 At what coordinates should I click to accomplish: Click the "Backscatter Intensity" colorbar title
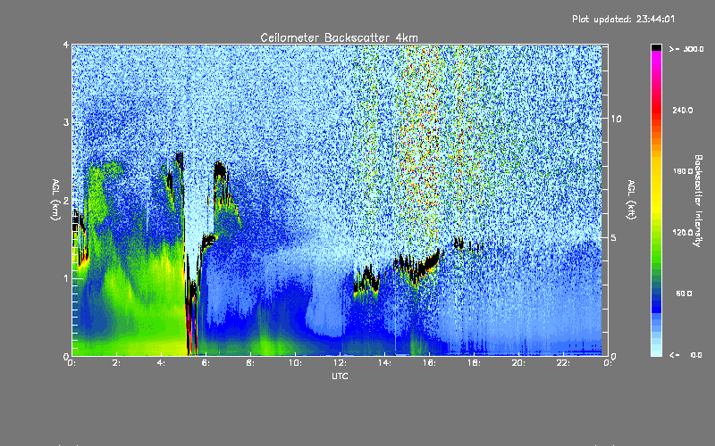698,201
